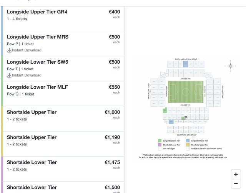This screenshot has height=193, width=246.
Task: Click the Longside Lower Tier legend swatch
Action: (160, 140)
